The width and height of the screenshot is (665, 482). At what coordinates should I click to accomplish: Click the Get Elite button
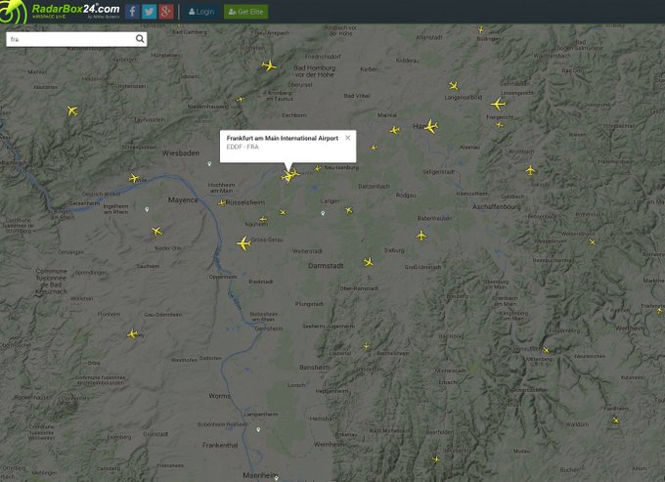click(246, 12)
